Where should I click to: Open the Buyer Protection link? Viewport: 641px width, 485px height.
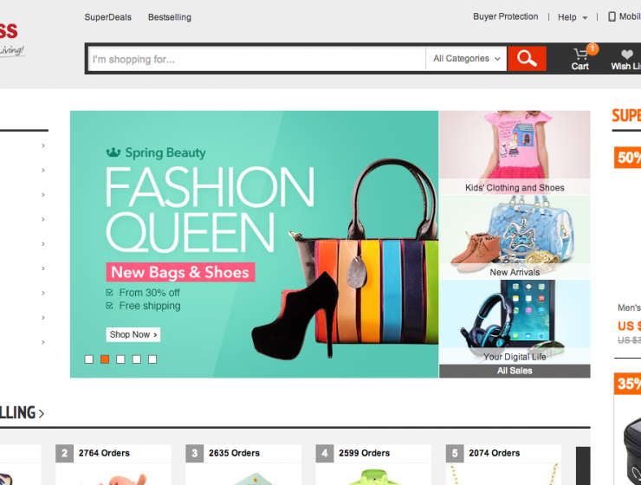coord(505,16)
